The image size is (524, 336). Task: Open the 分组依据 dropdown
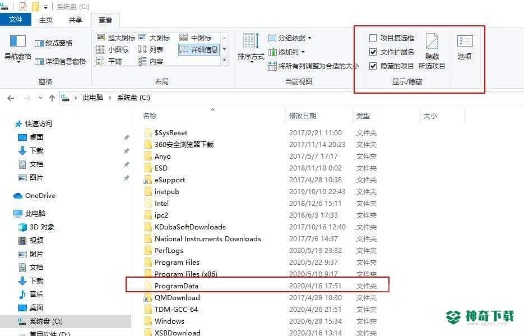pyautogui.click(x=290, y=38)
